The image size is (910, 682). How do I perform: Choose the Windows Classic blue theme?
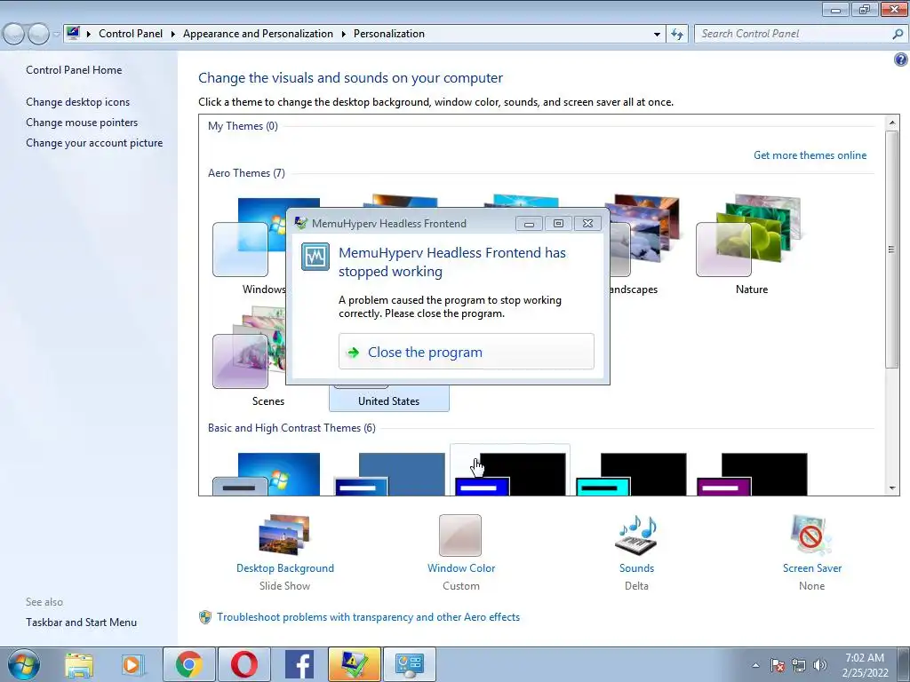click(x=389, y=474)
